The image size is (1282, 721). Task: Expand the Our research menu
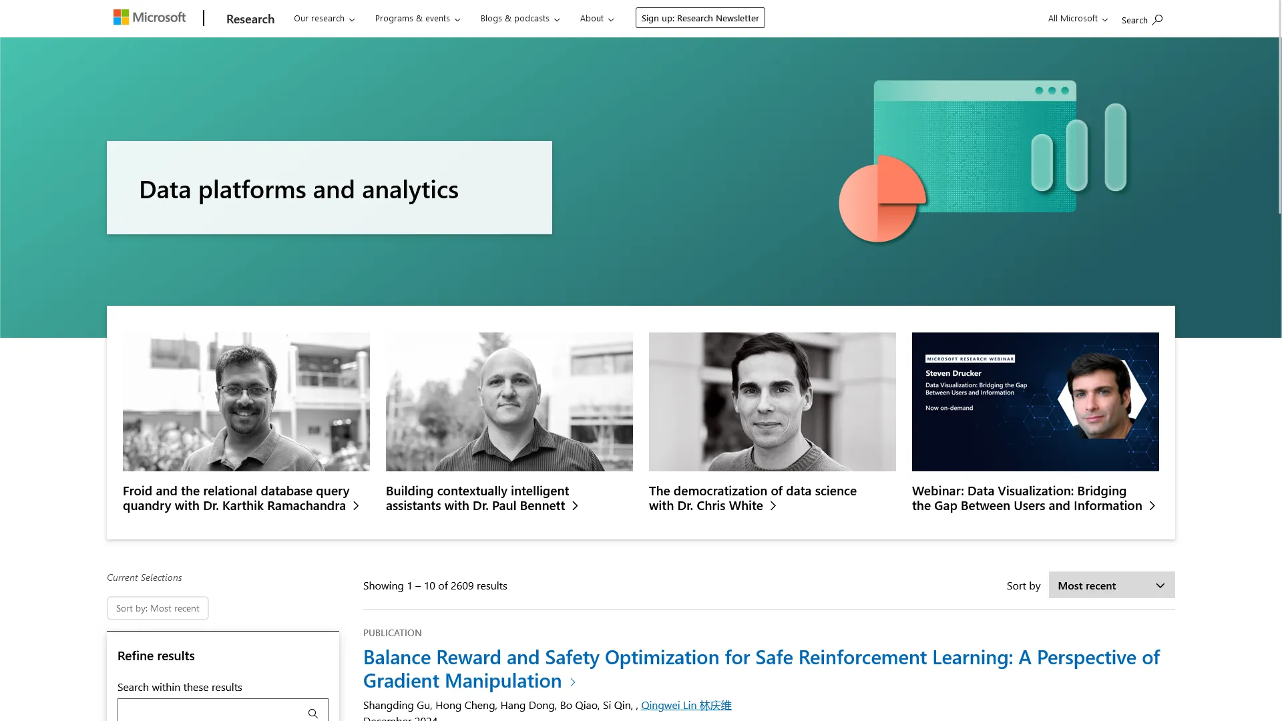pyautogui.click(x=324, y=18)
